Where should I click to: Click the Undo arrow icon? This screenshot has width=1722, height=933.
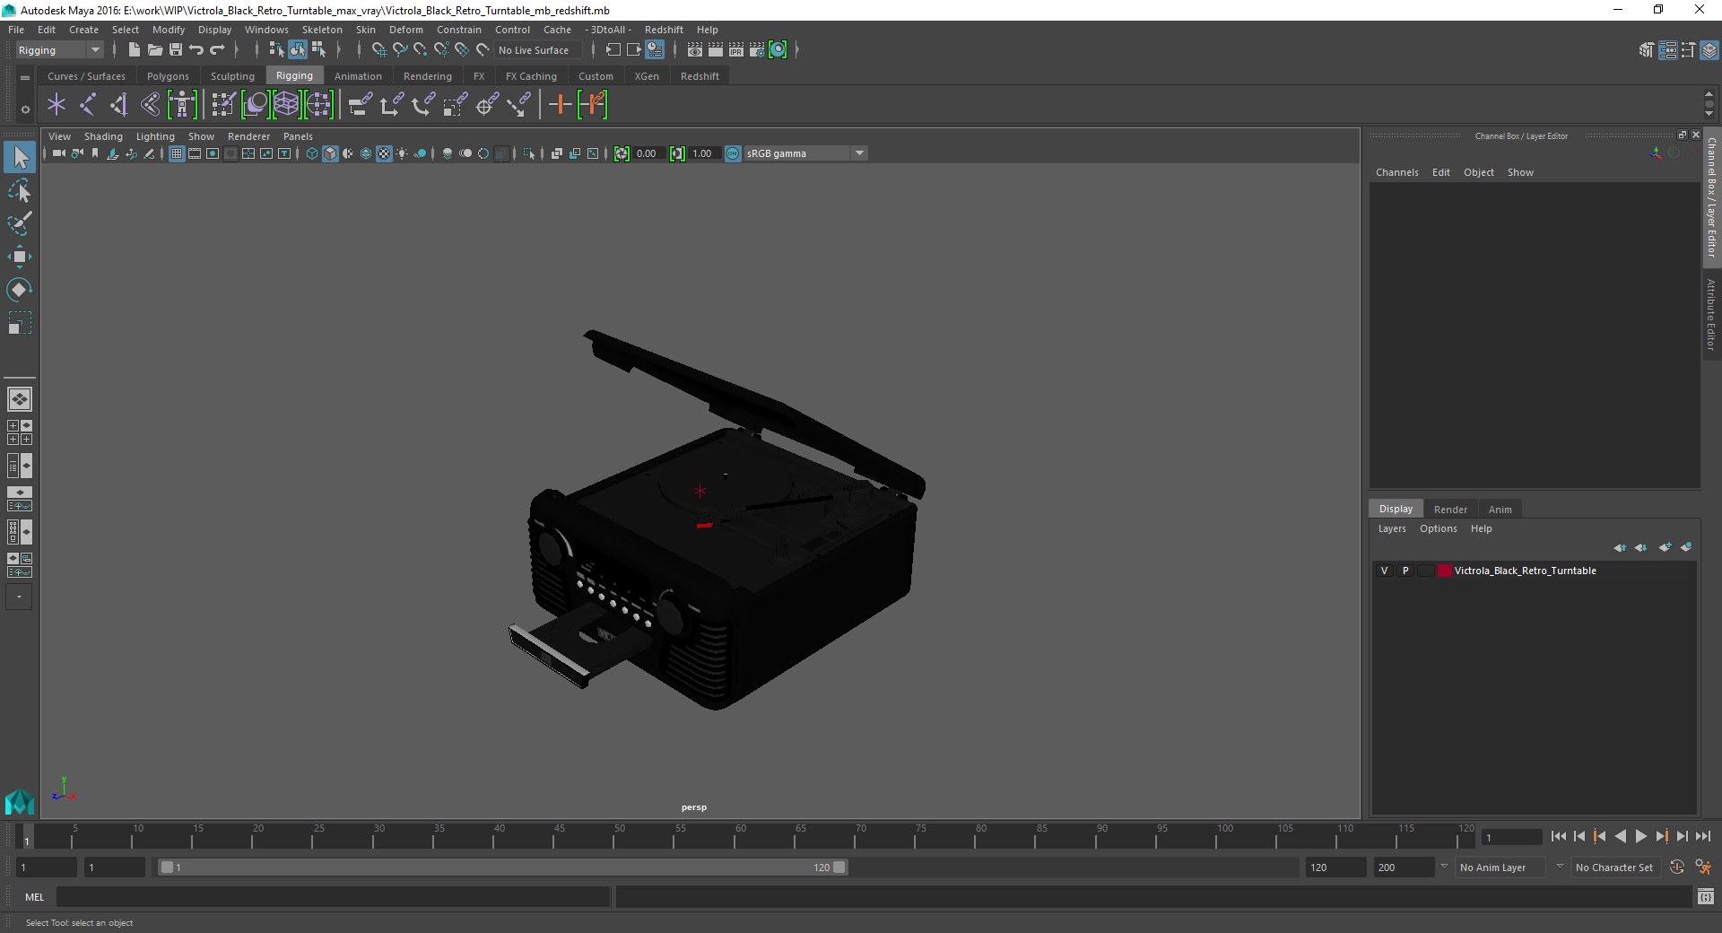tap(196, 50)
